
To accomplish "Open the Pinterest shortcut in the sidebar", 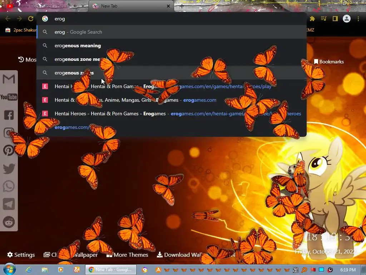I will 9,150.
